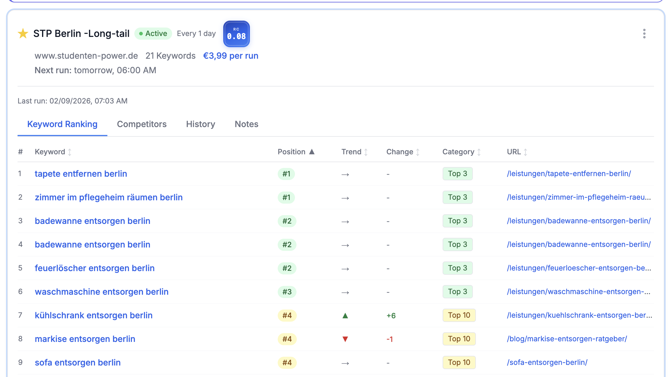Visit /blog/markise-entsorgen-ratgeber/ URL
Screen dimensions: 671x377
tap(567, 339)
